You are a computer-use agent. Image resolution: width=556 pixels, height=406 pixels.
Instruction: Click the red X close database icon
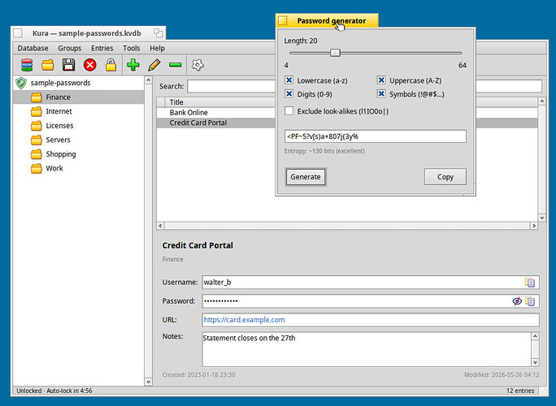[90, 65]
